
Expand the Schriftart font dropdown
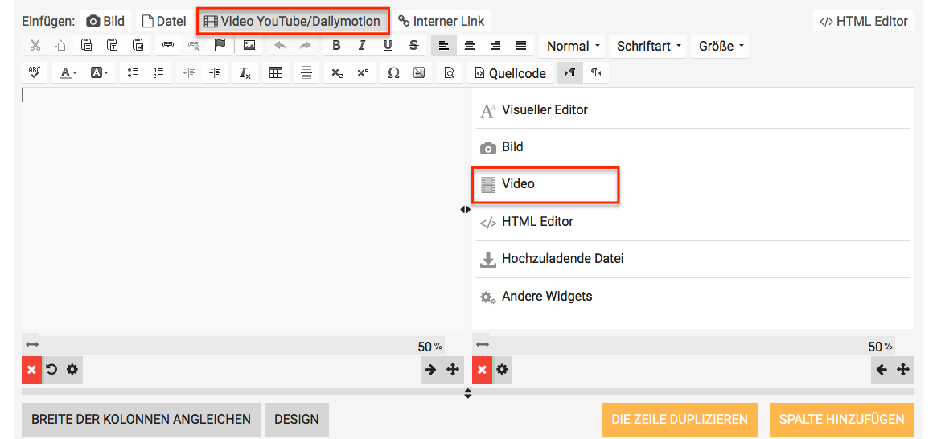point(648,46)
